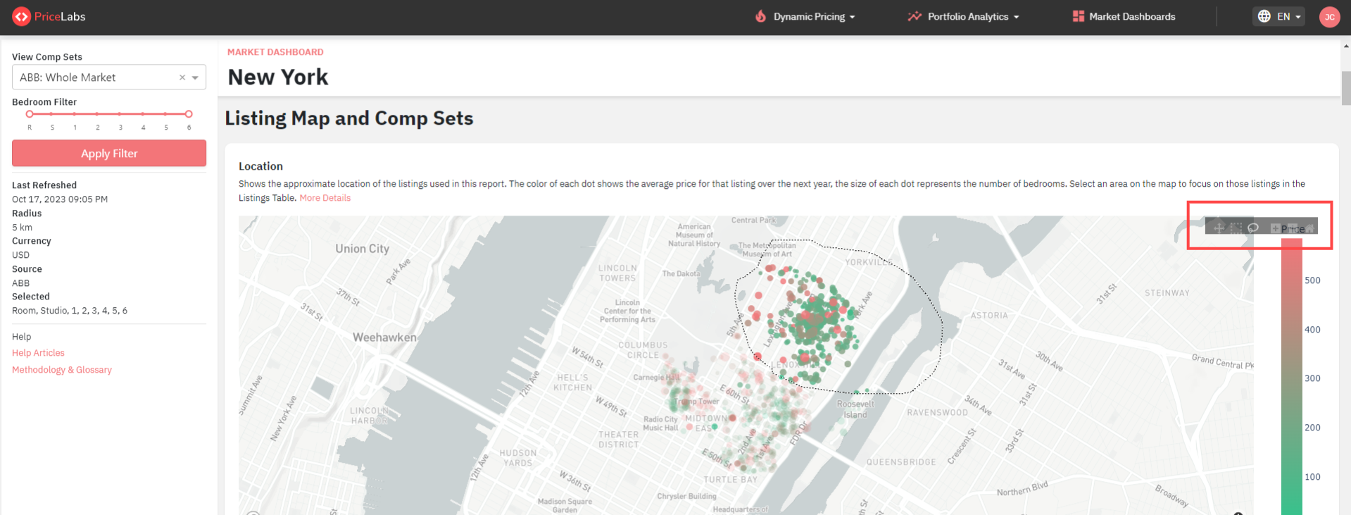Click the Bedroom Filter tick above 4
Image resolution: width=1351 pixels, height=515 pixels.
143,113
